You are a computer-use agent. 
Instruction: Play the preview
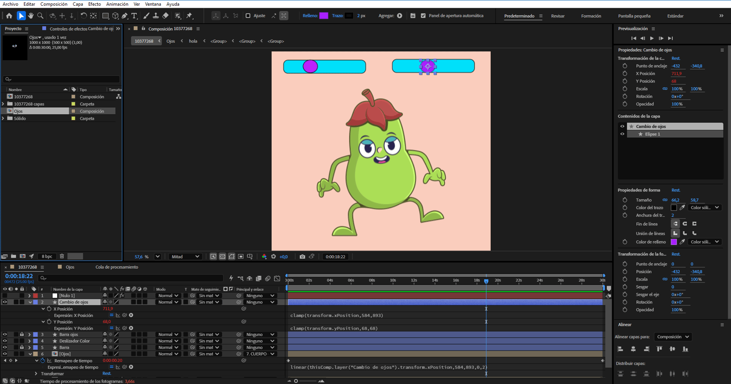(652, 38)
